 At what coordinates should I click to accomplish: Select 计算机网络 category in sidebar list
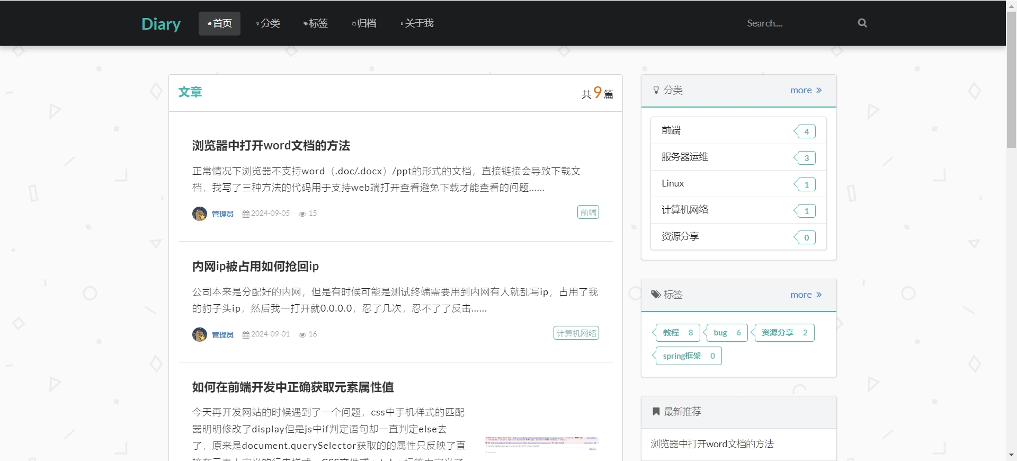point(738,210)
